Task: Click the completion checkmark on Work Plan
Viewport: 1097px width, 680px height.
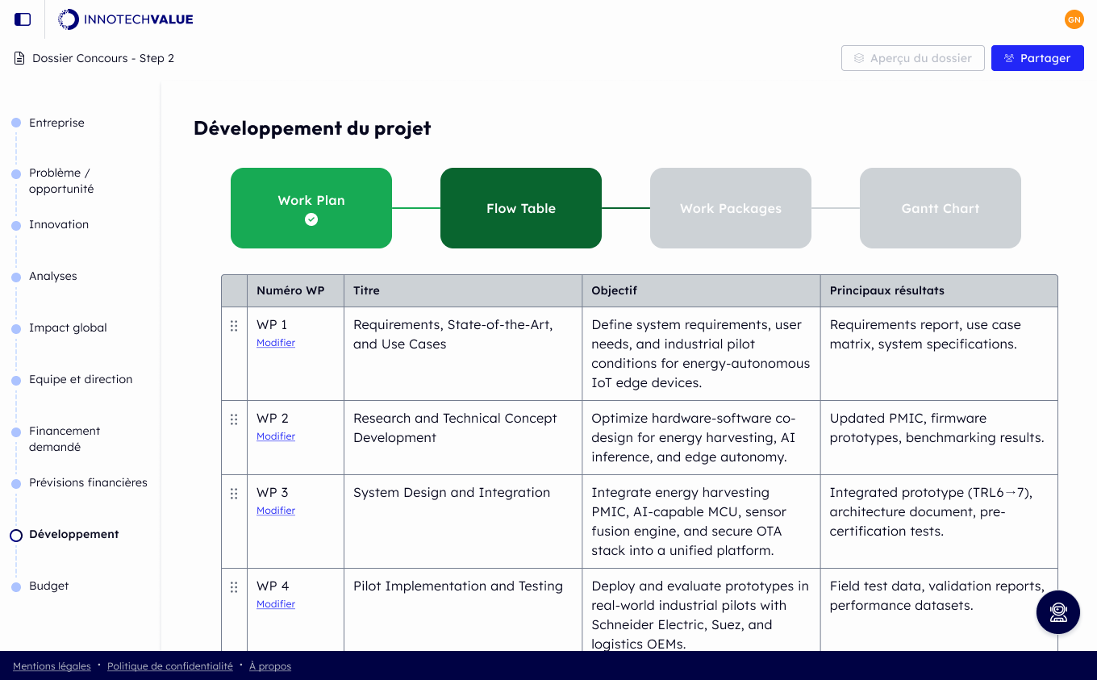Action: click(x=311, y=218)
